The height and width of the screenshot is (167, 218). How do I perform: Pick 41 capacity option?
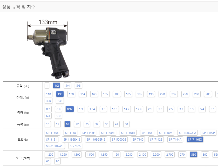pos(117,124)
